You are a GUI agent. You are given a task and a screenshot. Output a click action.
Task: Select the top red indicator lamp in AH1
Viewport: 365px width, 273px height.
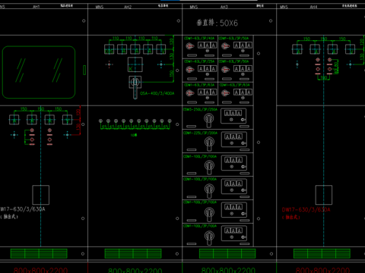point(32,130)
